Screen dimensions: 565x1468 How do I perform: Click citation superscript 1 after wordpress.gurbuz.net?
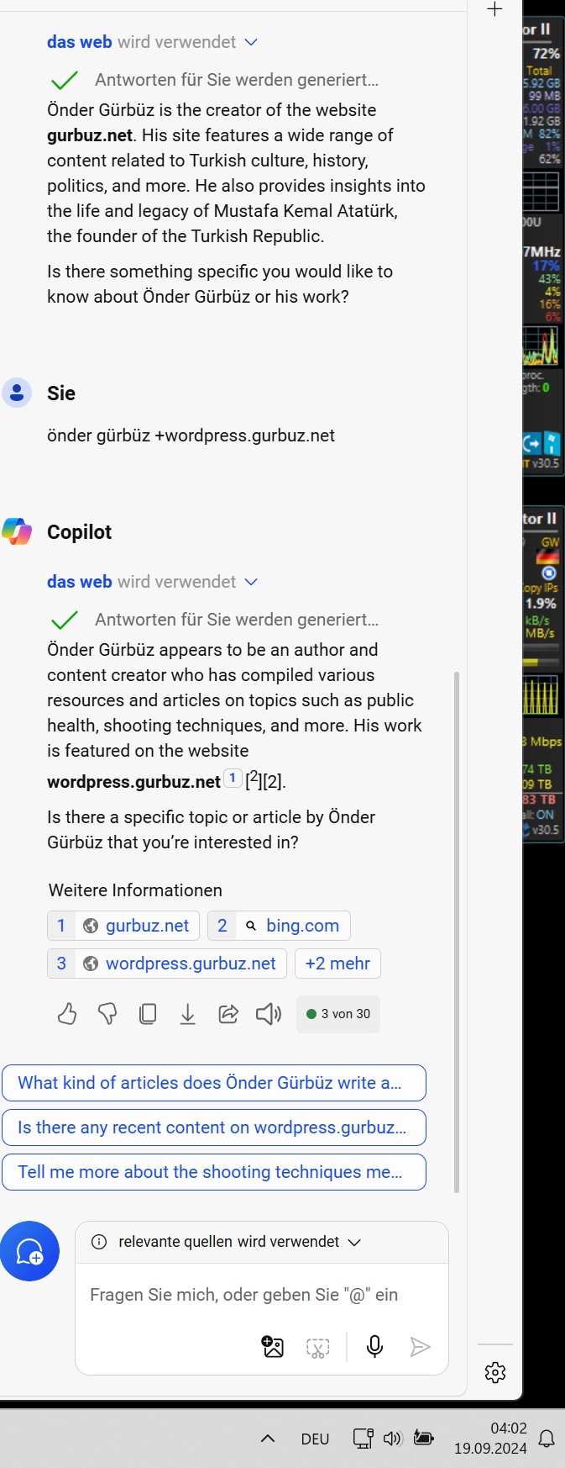pyautogui.click(x=233, y=779)
